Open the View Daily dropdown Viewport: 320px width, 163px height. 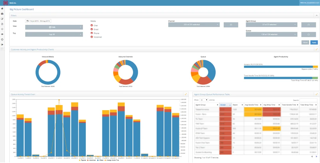click(x=54, y=27)
